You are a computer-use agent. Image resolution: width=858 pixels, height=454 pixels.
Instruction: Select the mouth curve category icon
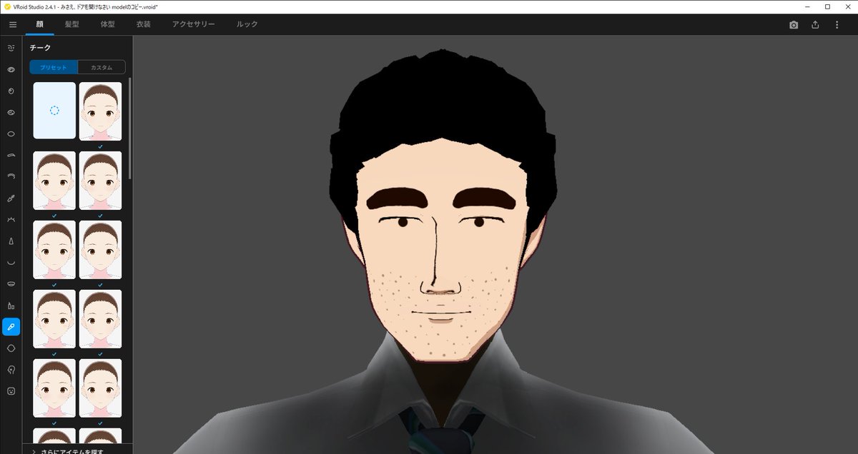coord(11,262)
